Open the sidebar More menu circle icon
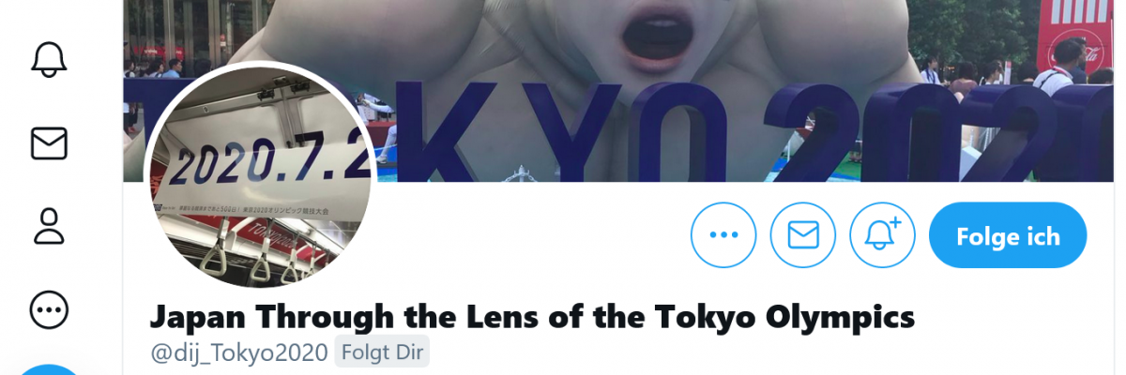The height and width of the screenshot is (375, 1126). pyautogui.click(x=49, y=309)
